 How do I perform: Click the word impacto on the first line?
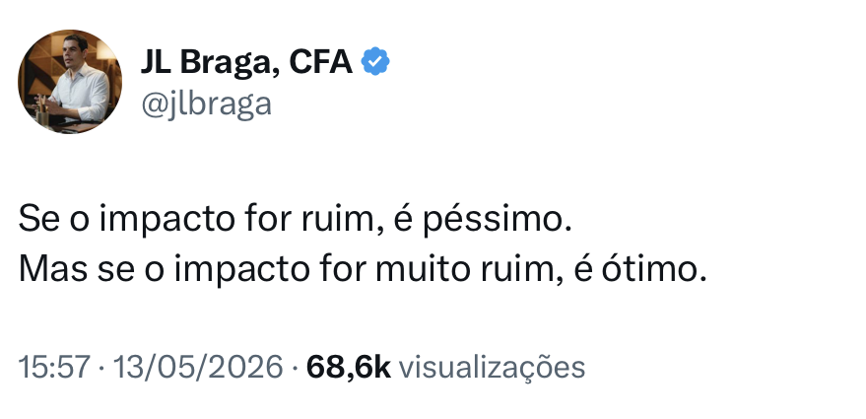[x=167, y=221]
